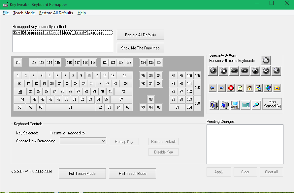
Task: Click the Full Teach Mode button
Action: (82, 174)
